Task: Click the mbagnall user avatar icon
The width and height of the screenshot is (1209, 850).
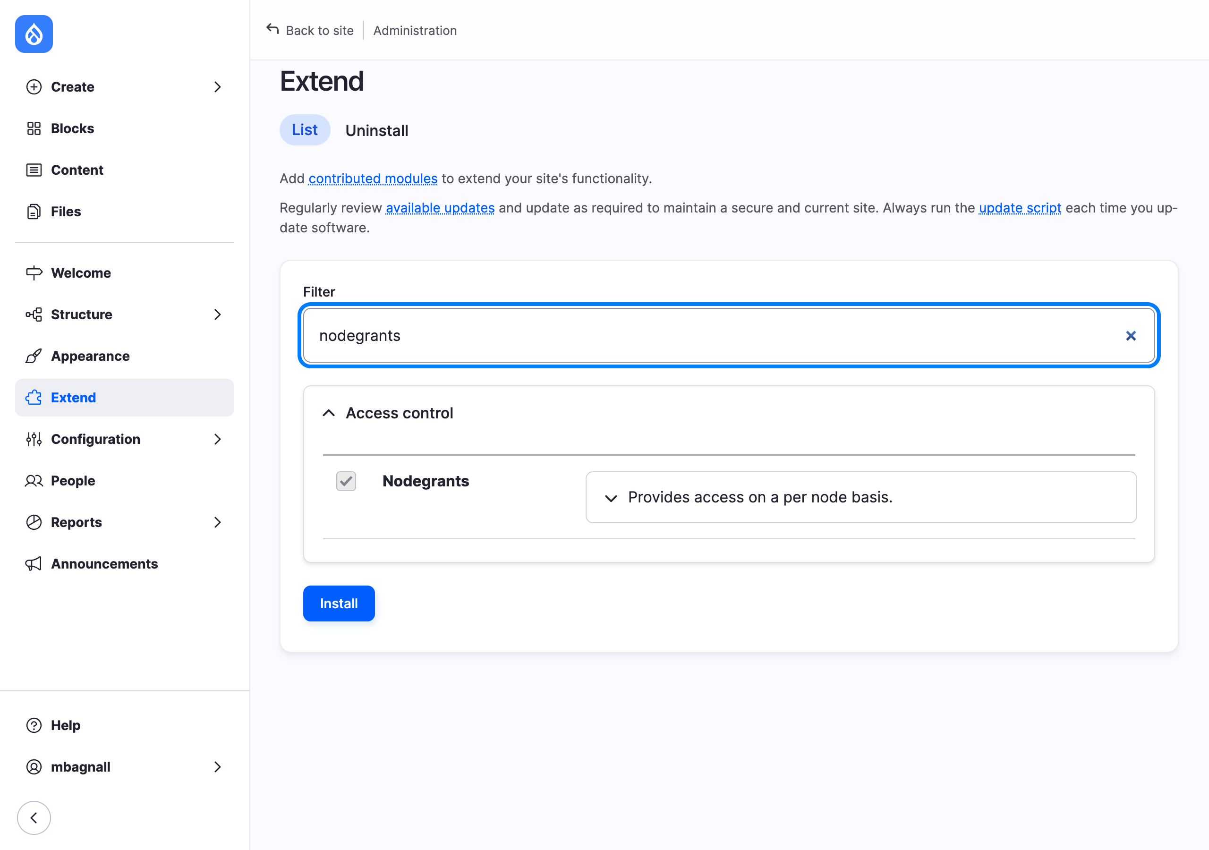Action: (x=34, y=767)
